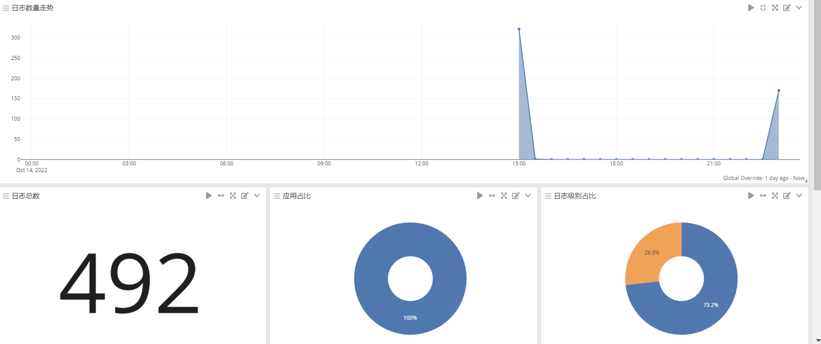
Task: Click Global Override time range label
Action: [x=763, y=178]
